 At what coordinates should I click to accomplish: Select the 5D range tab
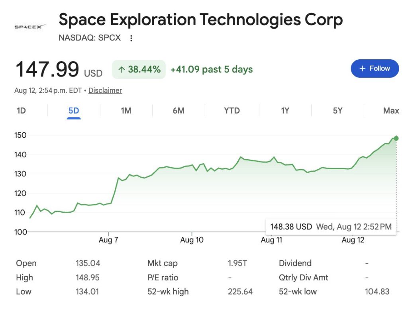tap(74, 111)
